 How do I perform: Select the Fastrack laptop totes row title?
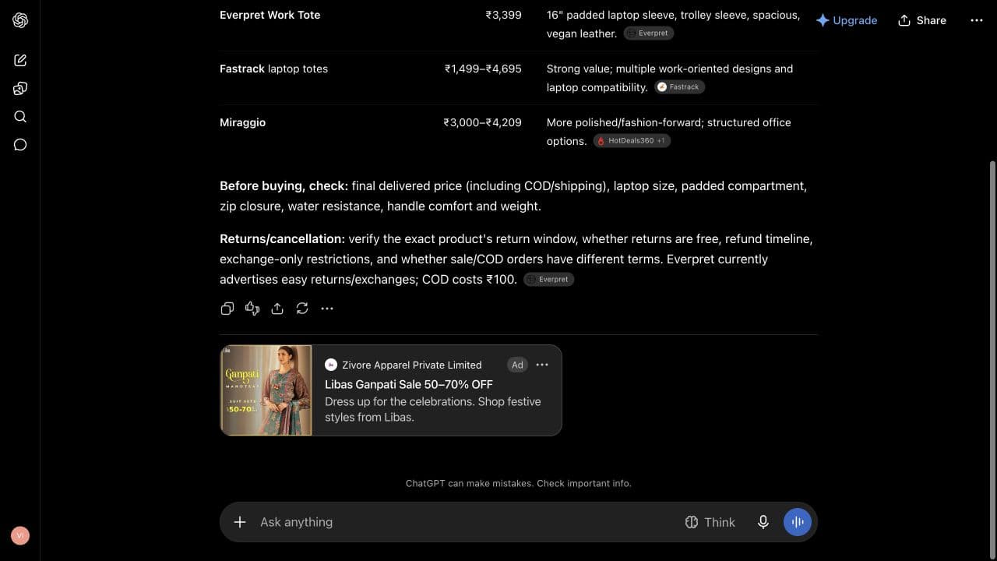point(273,69)
